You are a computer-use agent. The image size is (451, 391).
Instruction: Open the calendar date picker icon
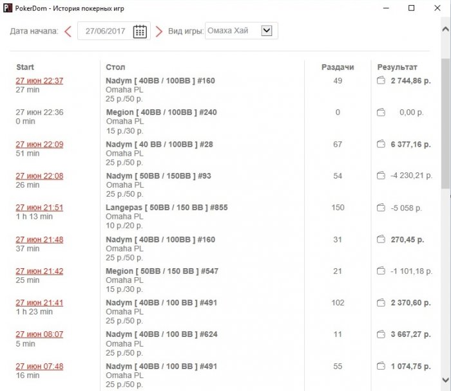140,32
